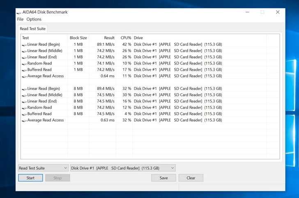Click the 17 % CPU value
The image size is (299, 198).
127,69
